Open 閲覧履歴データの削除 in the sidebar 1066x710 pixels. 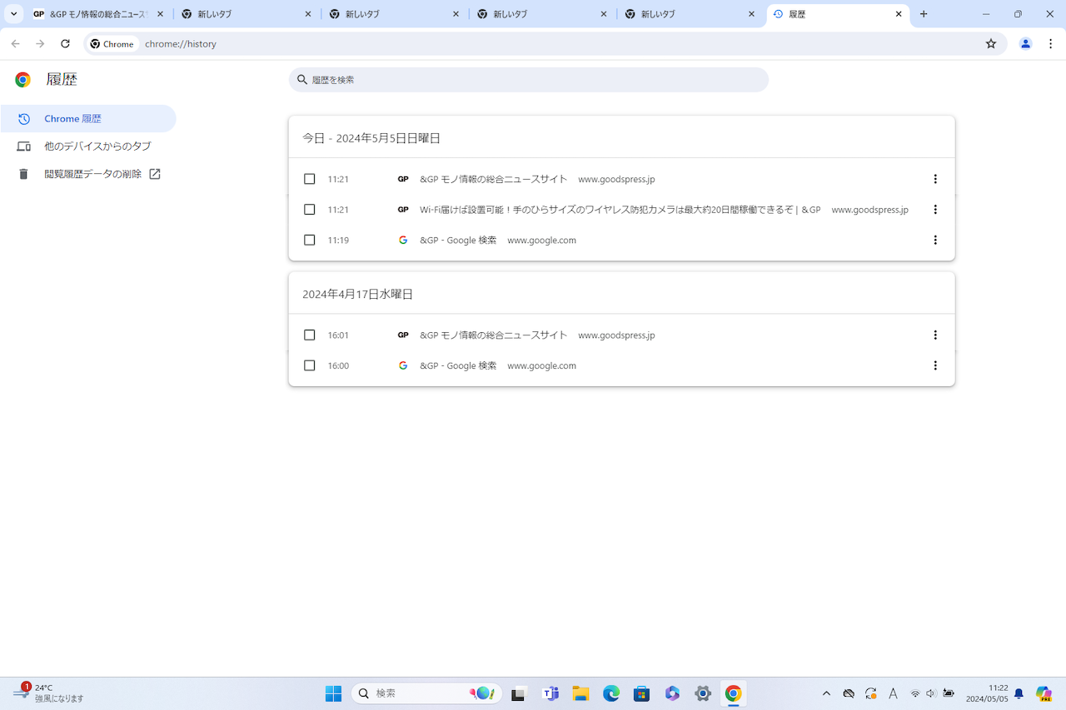click(88, 174)
